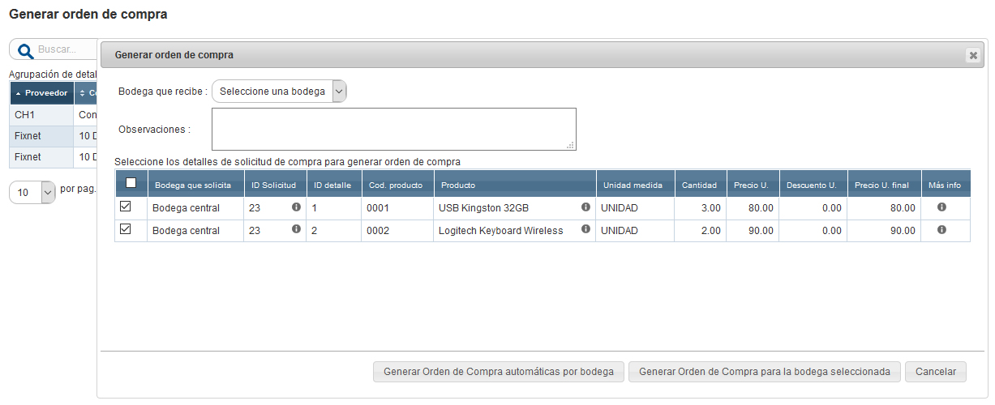
Task: Open the Seleccione una bodega dropdown
Action: tap(279, 92)
